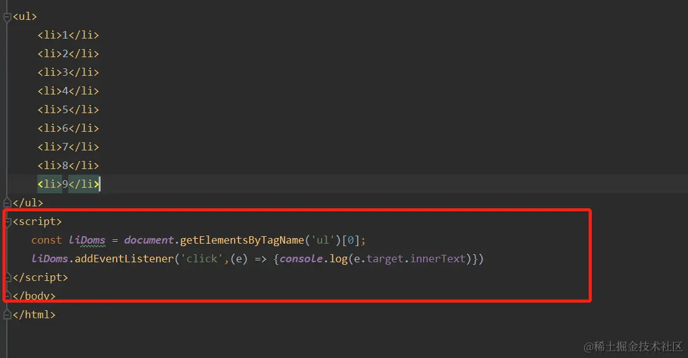This screenshot has height=358, width=688.
Task: Click the log method call
Action: click(x=338, y=259)
